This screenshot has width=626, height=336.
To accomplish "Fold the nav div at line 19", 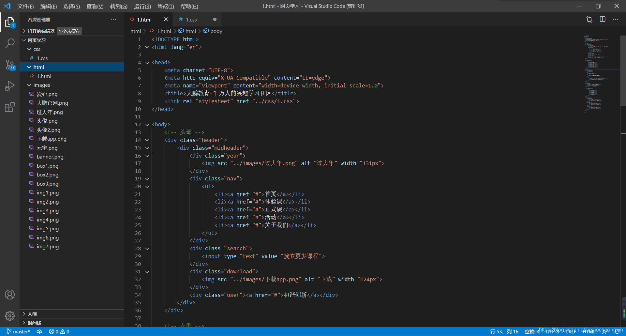I will (x=147, y=179).
